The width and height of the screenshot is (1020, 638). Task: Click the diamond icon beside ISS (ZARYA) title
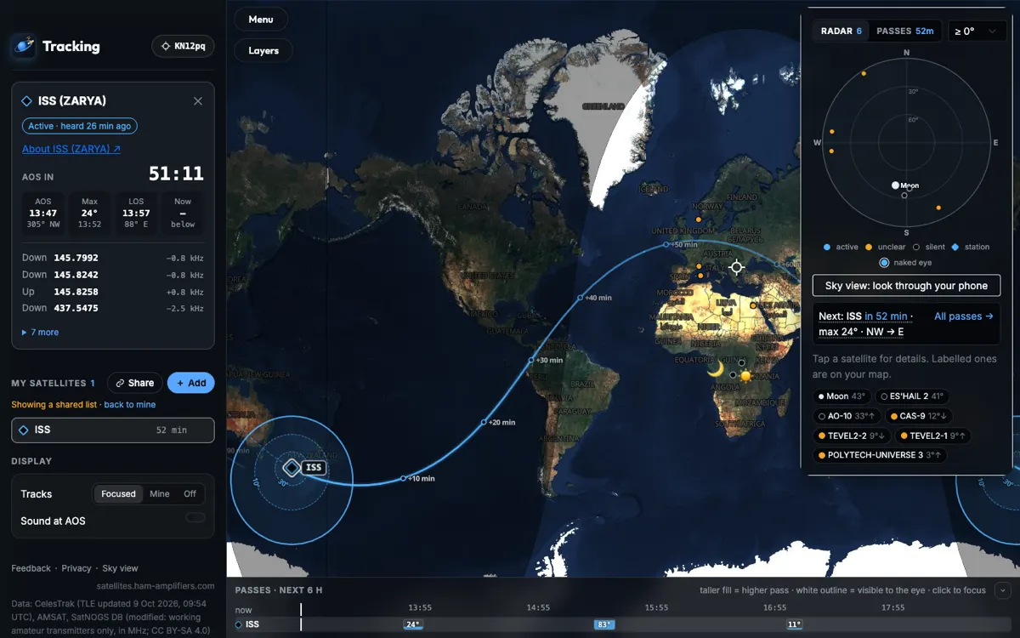point(27,101)
